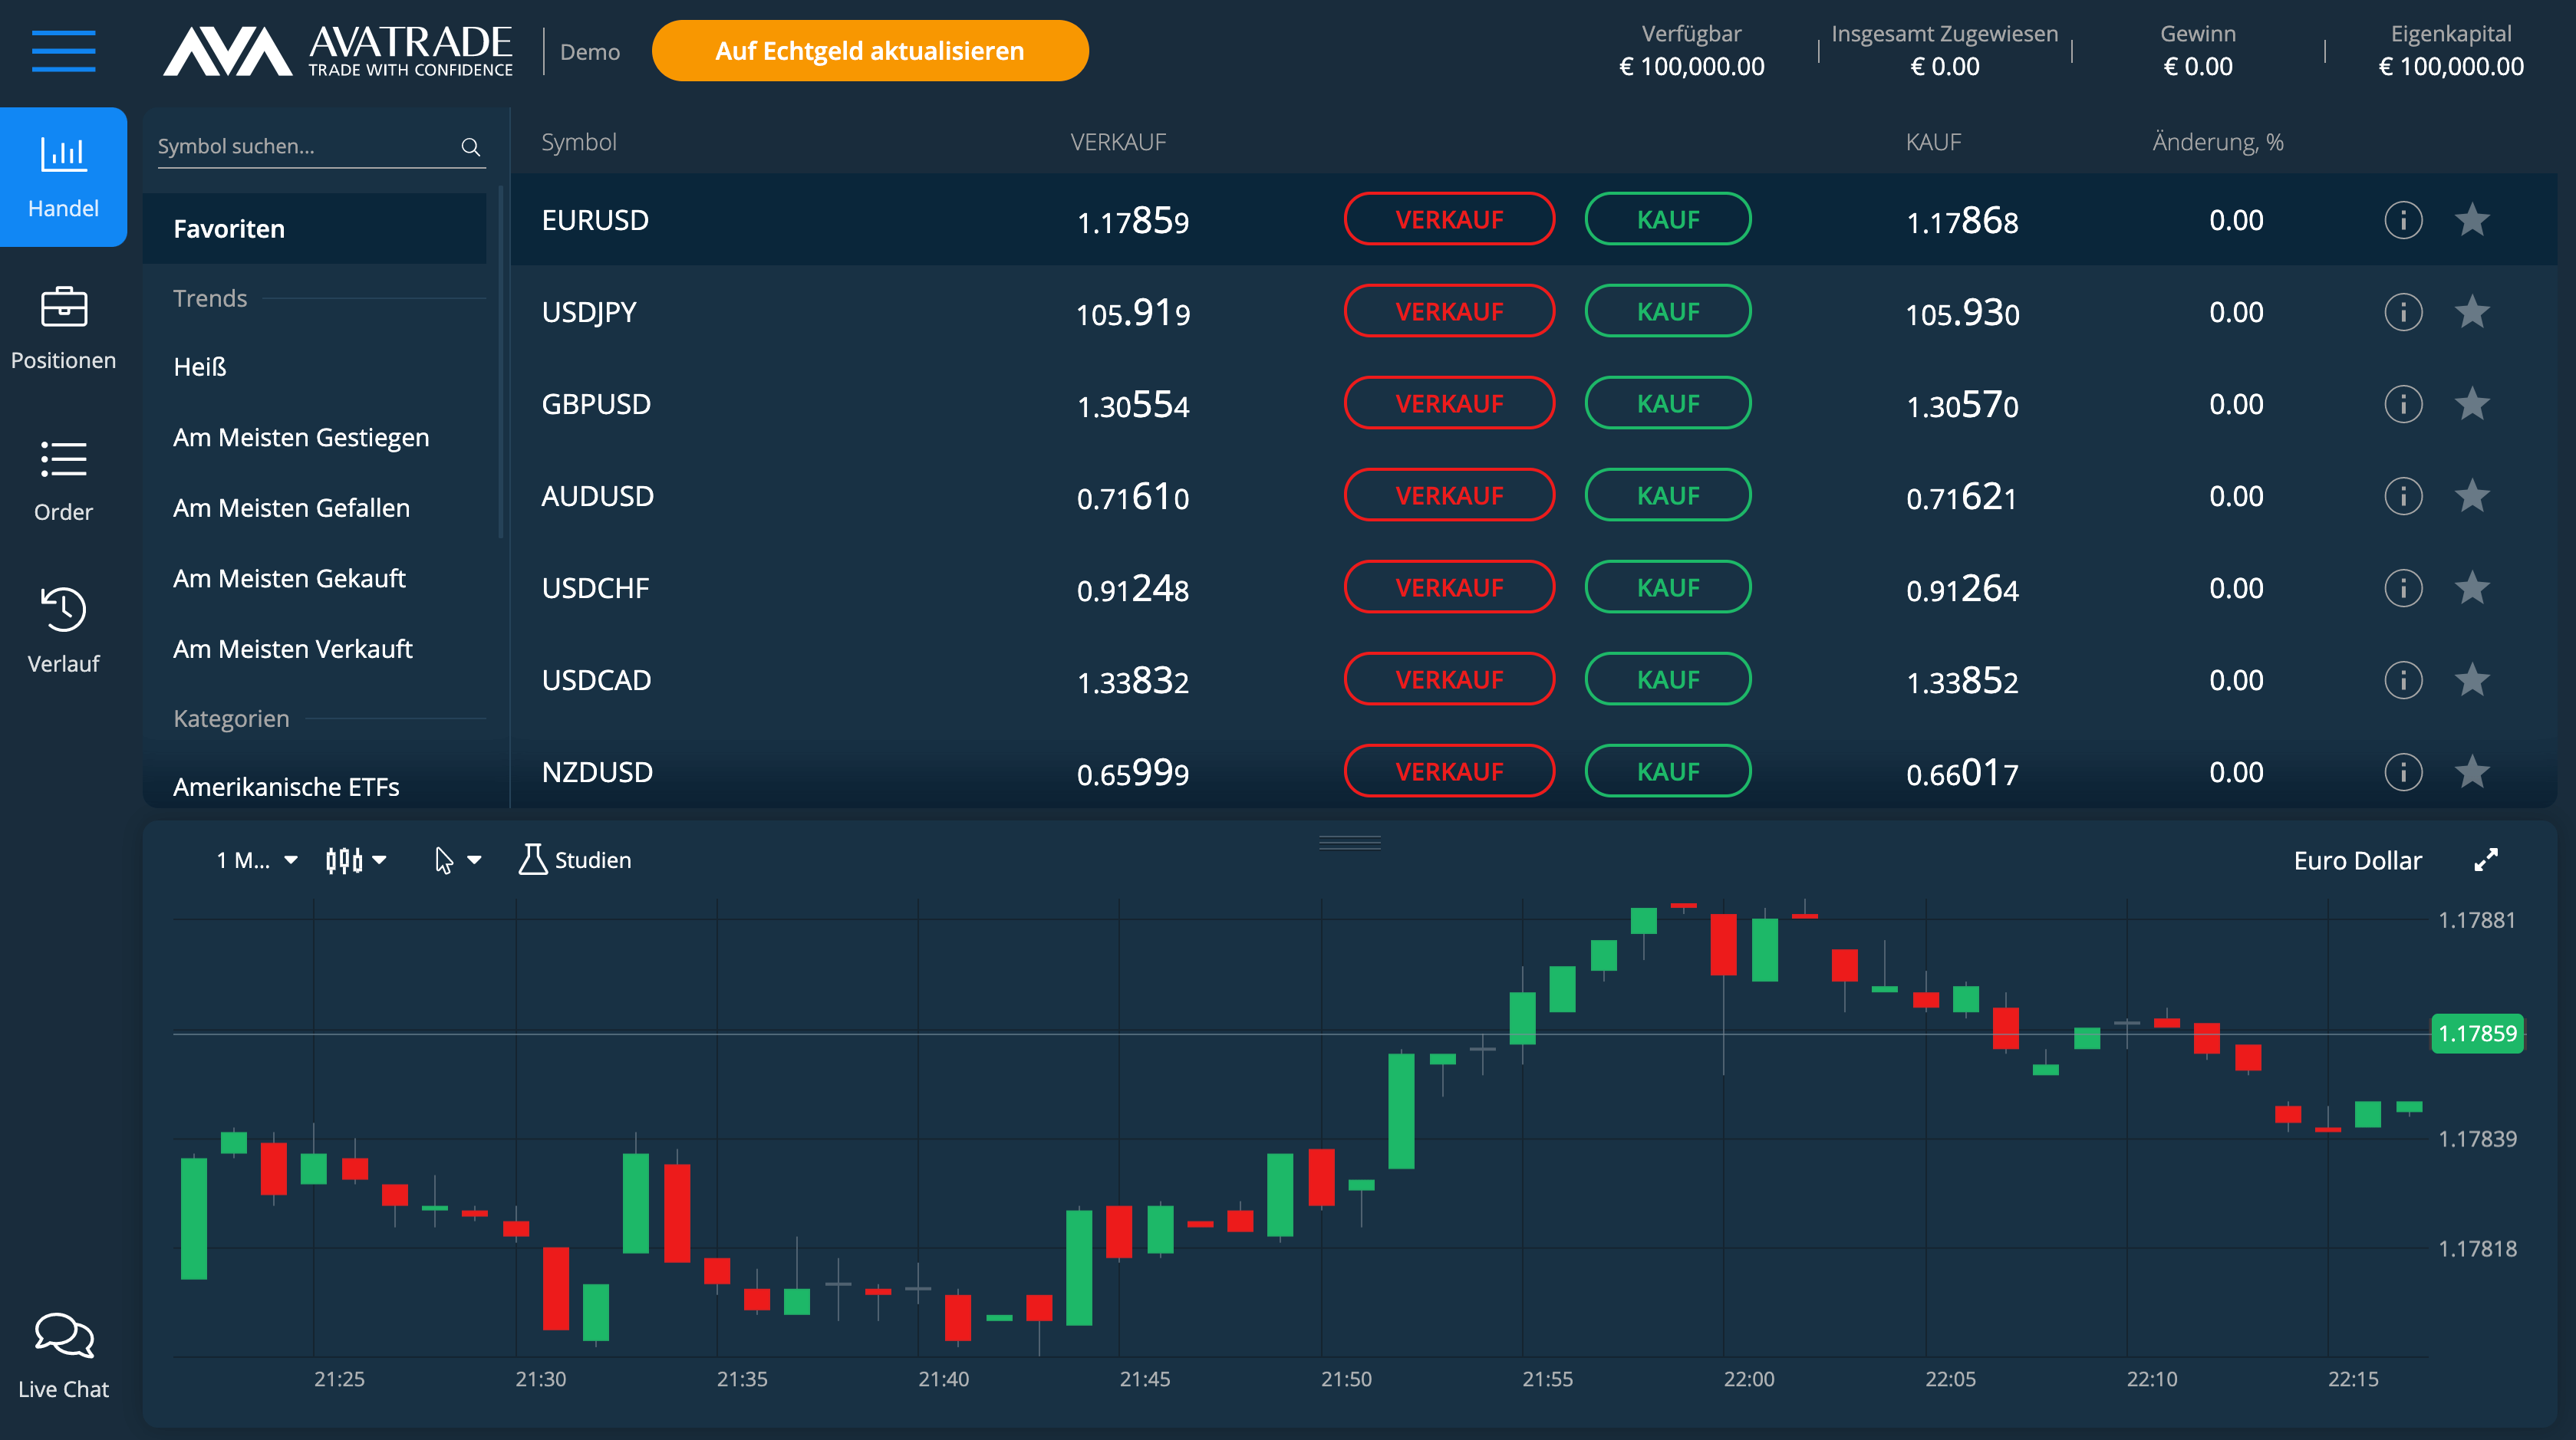Viewport: 2576px width, 1440px height.
Task: Click VERKAUF for USDJPY
Action: click(1449, 311)
